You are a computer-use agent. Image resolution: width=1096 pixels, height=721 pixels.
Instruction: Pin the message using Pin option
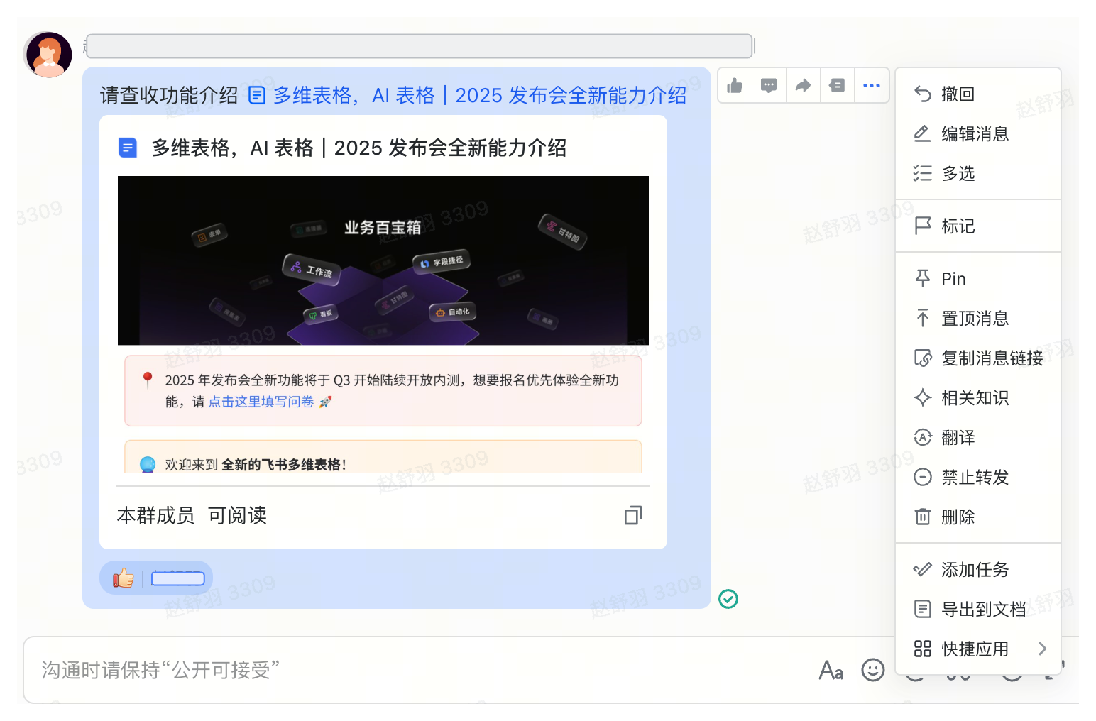click(x=953, y=279)
